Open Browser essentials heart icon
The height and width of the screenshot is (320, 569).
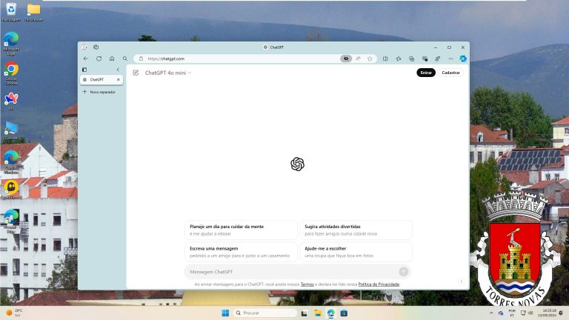point(425,59)
